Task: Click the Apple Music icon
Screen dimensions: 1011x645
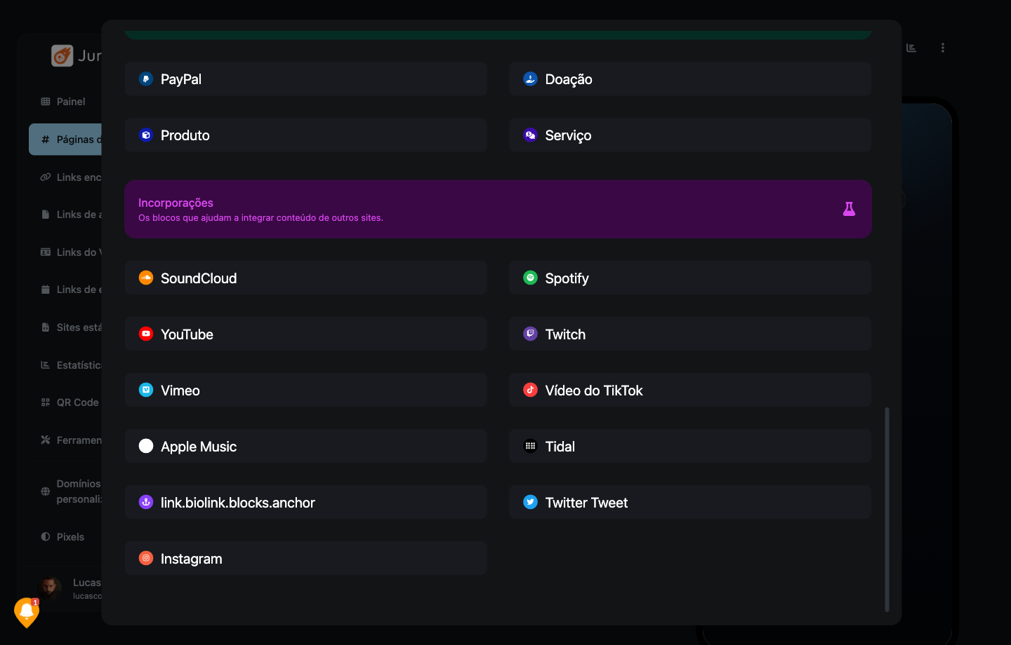Action: [x=146, y=447]
